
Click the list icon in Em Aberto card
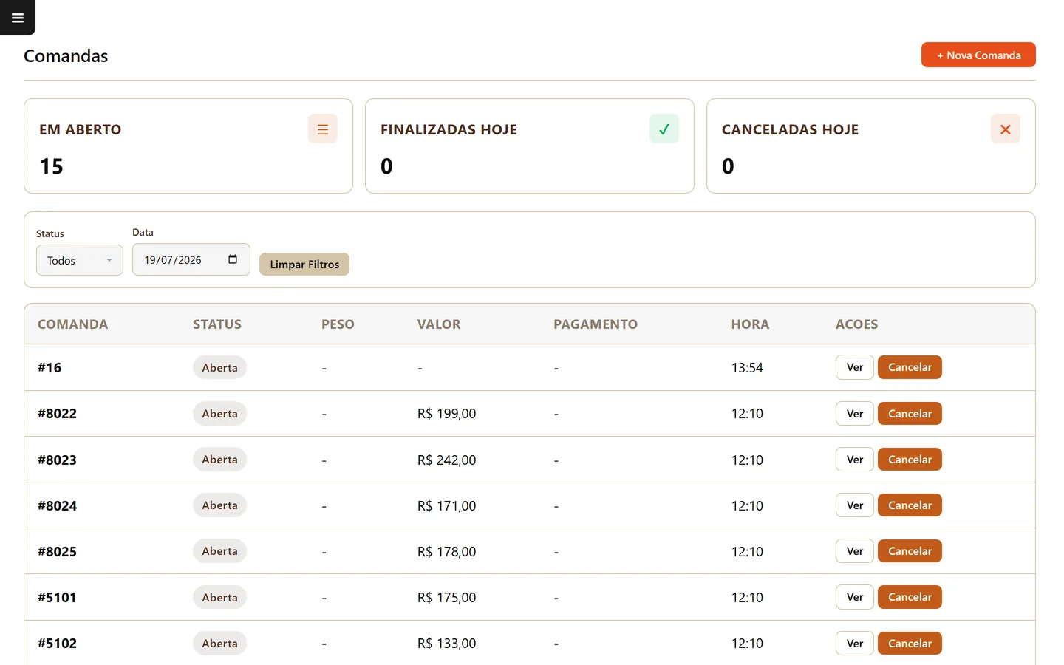tap(323, 129)
